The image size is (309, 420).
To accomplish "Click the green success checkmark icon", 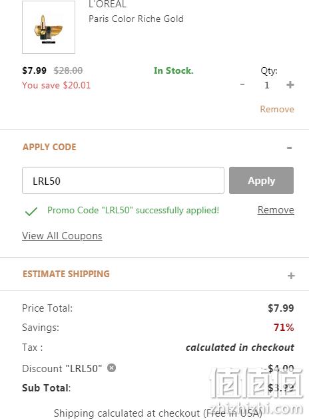I will point(31,211).
